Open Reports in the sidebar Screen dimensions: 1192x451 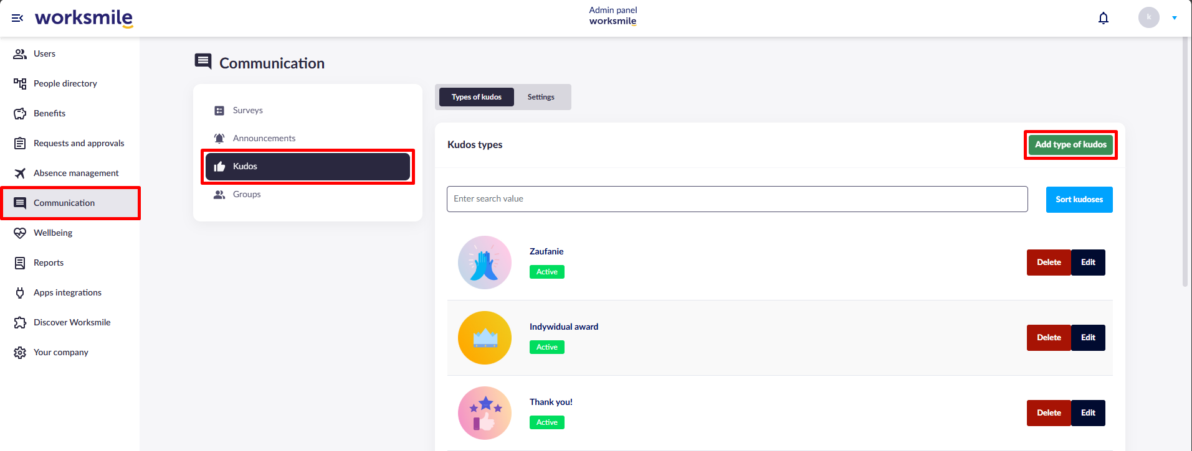coord(49,263)
